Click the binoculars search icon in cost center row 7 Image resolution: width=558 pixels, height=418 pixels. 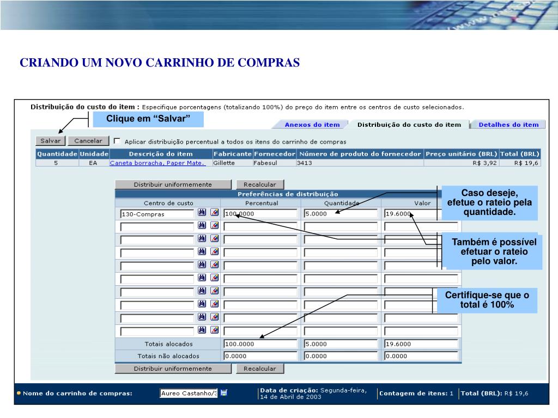202,291
